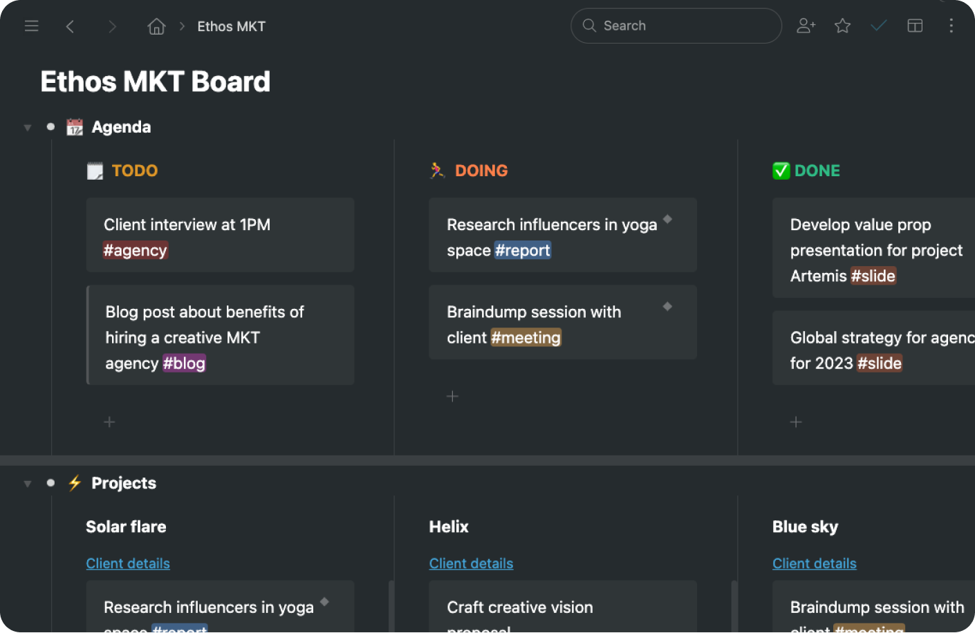Open the database view layout icon
Viewport: 975px width, 633px height.
[915, 26]
